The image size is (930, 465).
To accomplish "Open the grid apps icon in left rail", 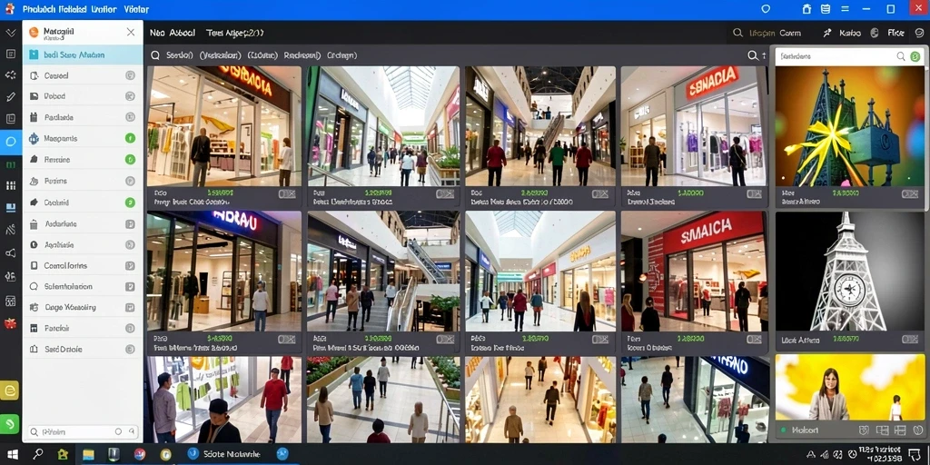I will pos(11,185).
